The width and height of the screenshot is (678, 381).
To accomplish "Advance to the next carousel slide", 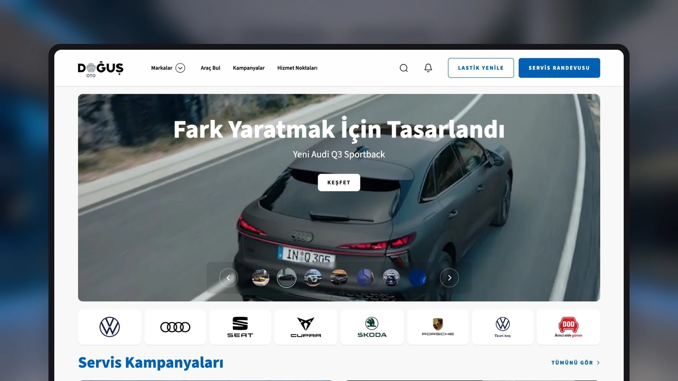I will [x=449, y=278].
